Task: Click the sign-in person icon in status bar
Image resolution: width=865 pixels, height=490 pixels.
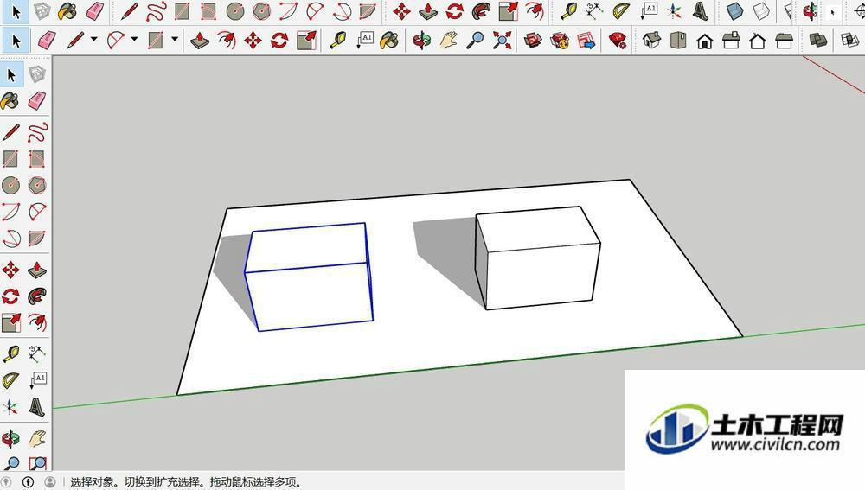Action: [49, 482]
